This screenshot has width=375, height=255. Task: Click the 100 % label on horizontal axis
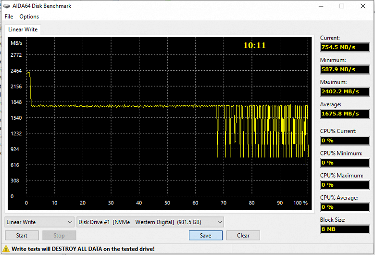[x=300, y=203]
